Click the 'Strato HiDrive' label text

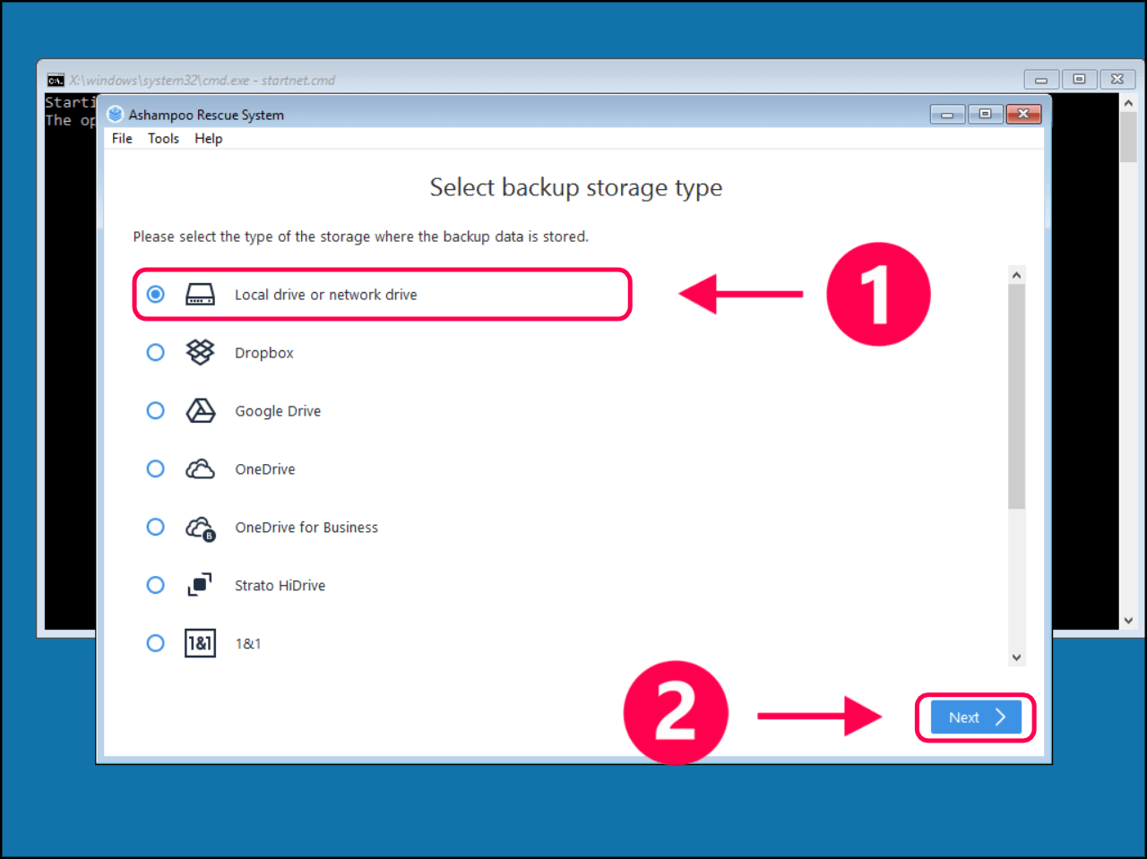280,586
